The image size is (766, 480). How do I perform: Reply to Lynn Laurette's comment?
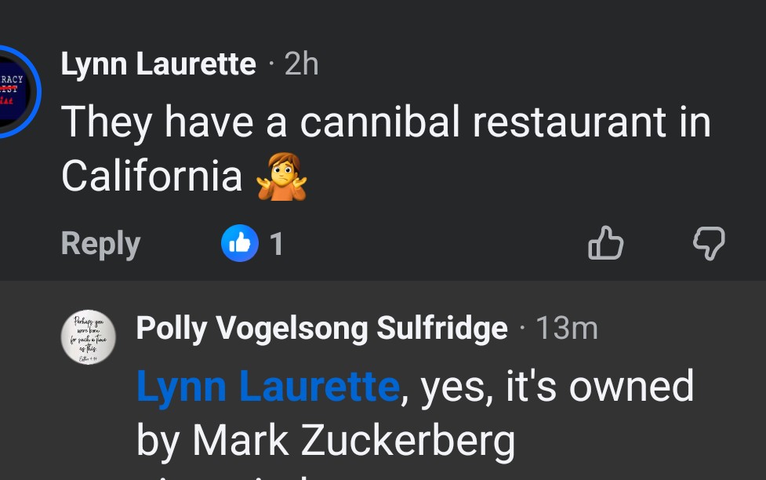click(x=100, y=244)
